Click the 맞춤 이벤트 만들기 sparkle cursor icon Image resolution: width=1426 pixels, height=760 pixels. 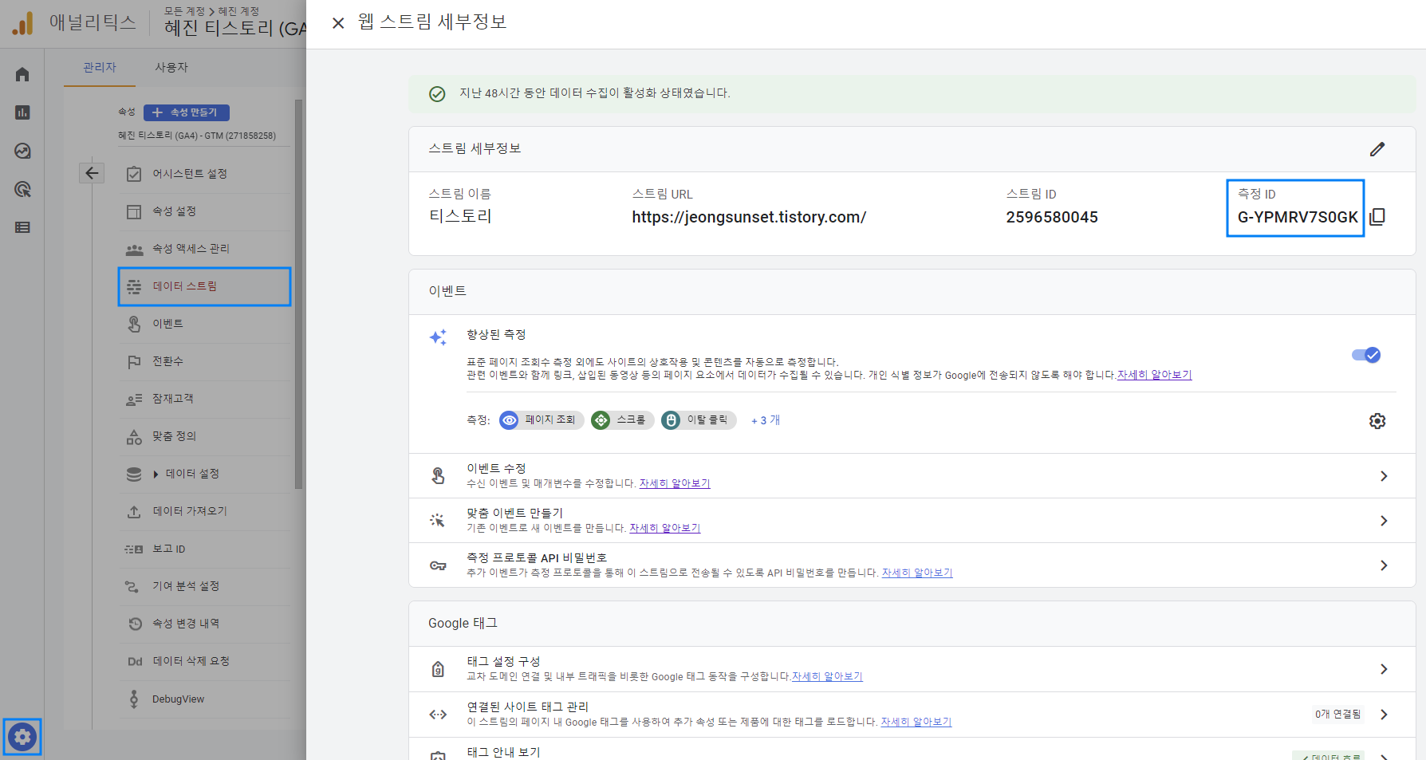point(438,521)
